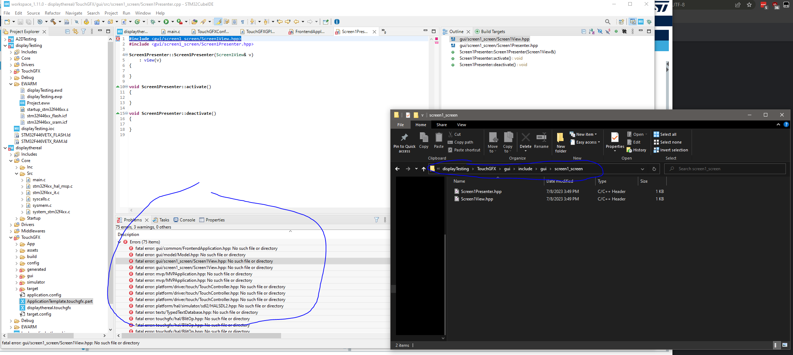Viewport: 793px width, 355px height.
Task: Switch to the Console tab
Action: click(187, 220)
